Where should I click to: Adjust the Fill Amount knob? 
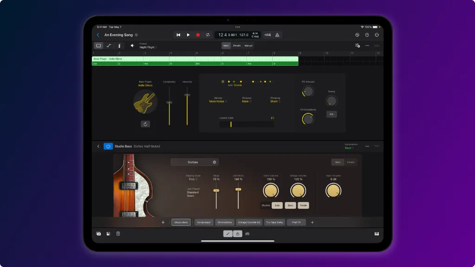[x=308, y=92]
